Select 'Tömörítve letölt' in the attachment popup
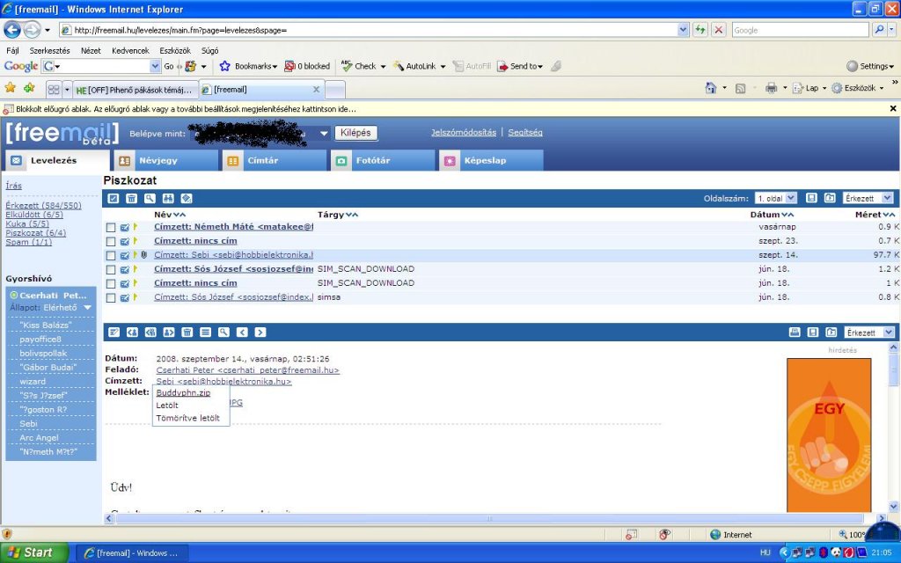The width and height of the screenshot is (901, 563). pyautogui.click(x=188, y=418)
